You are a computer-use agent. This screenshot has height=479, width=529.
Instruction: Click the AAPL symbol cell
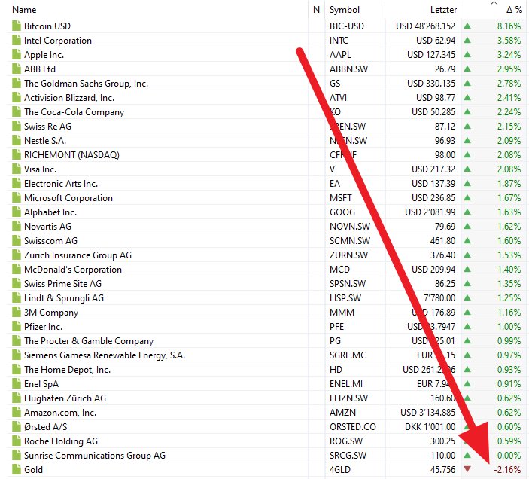[x=340, y=55]
